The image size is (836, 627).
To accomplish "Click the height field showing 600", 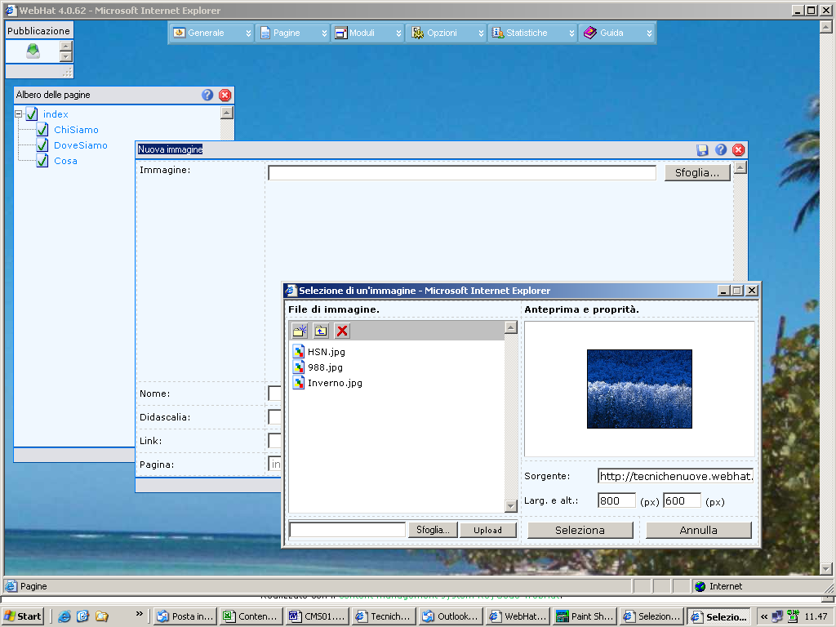I will click(682, 500).
